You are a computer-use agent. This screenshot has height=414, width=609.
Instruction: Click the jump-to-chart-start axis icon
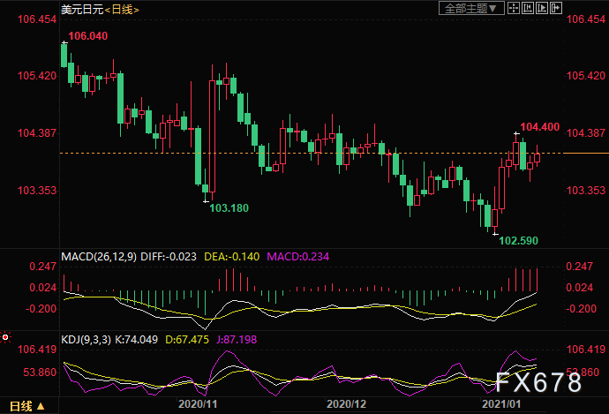528,8
